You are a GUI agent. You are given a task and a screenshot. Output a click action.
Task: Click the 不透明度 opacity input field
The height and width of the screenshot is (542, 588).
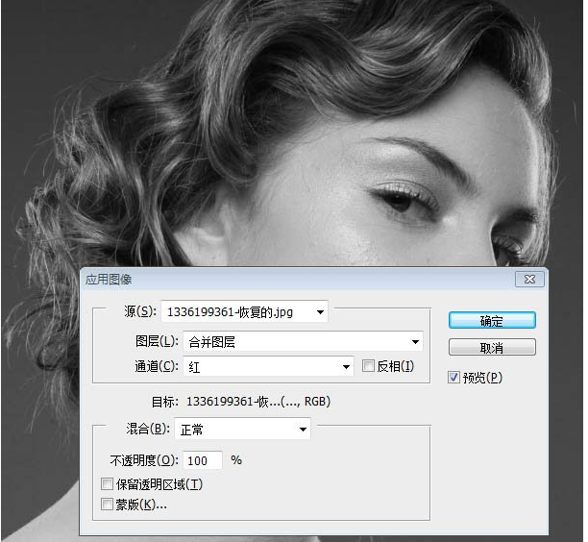coord(203,460)
